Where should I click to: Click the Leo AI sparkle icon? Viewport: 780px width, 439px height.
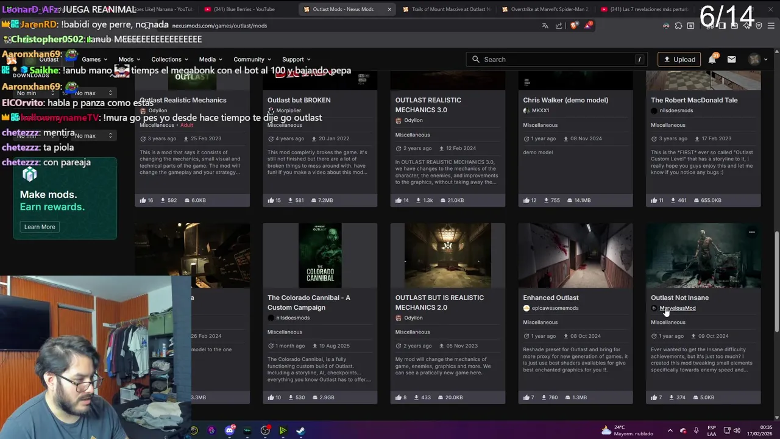[748, 26]
